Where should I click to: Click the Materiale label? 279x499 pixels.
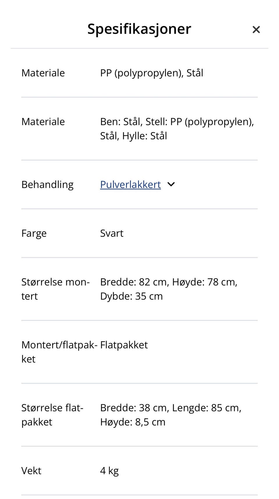click(43, 73)
